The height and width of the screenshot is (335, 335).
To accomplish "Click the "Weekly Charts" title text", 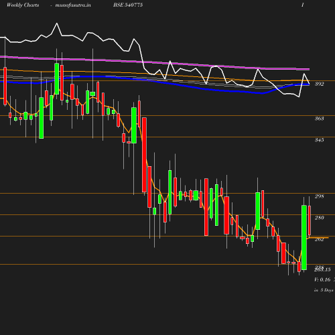I will [23, 5].
